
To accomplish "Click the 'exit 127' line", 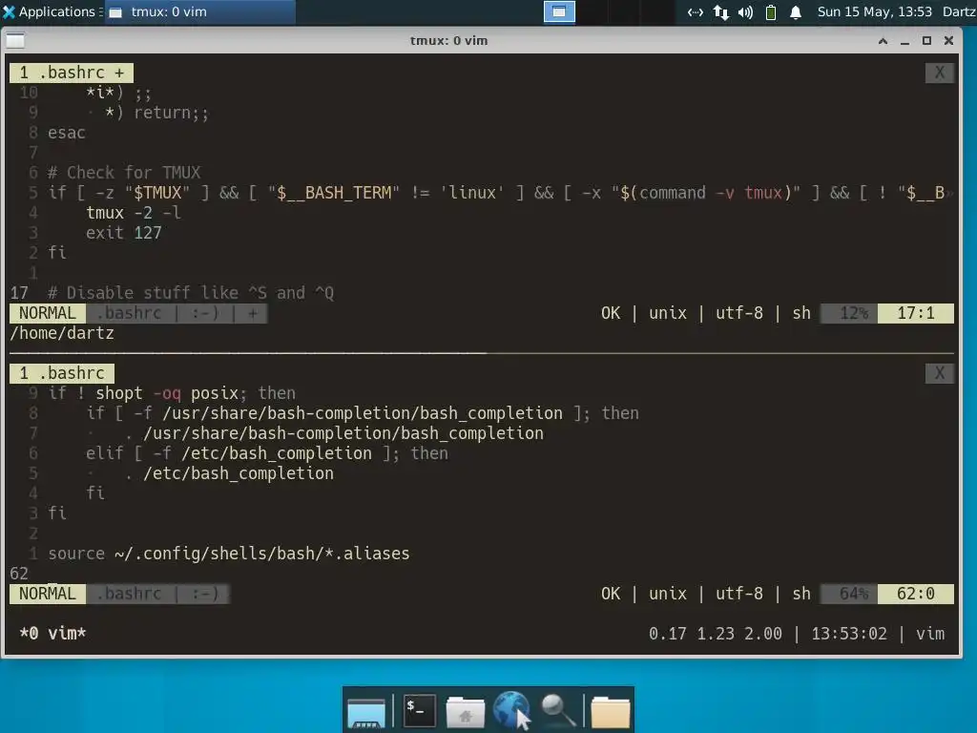I will pyautogui.click(x=123, y=233).
